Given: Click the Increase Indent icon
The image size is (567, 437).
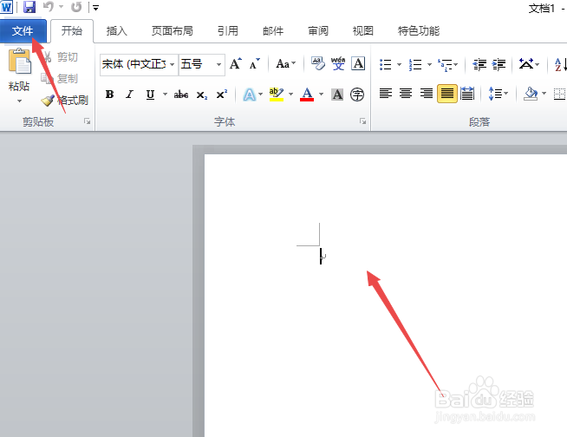Looking at the screenshot, I should tap(499, 64).
